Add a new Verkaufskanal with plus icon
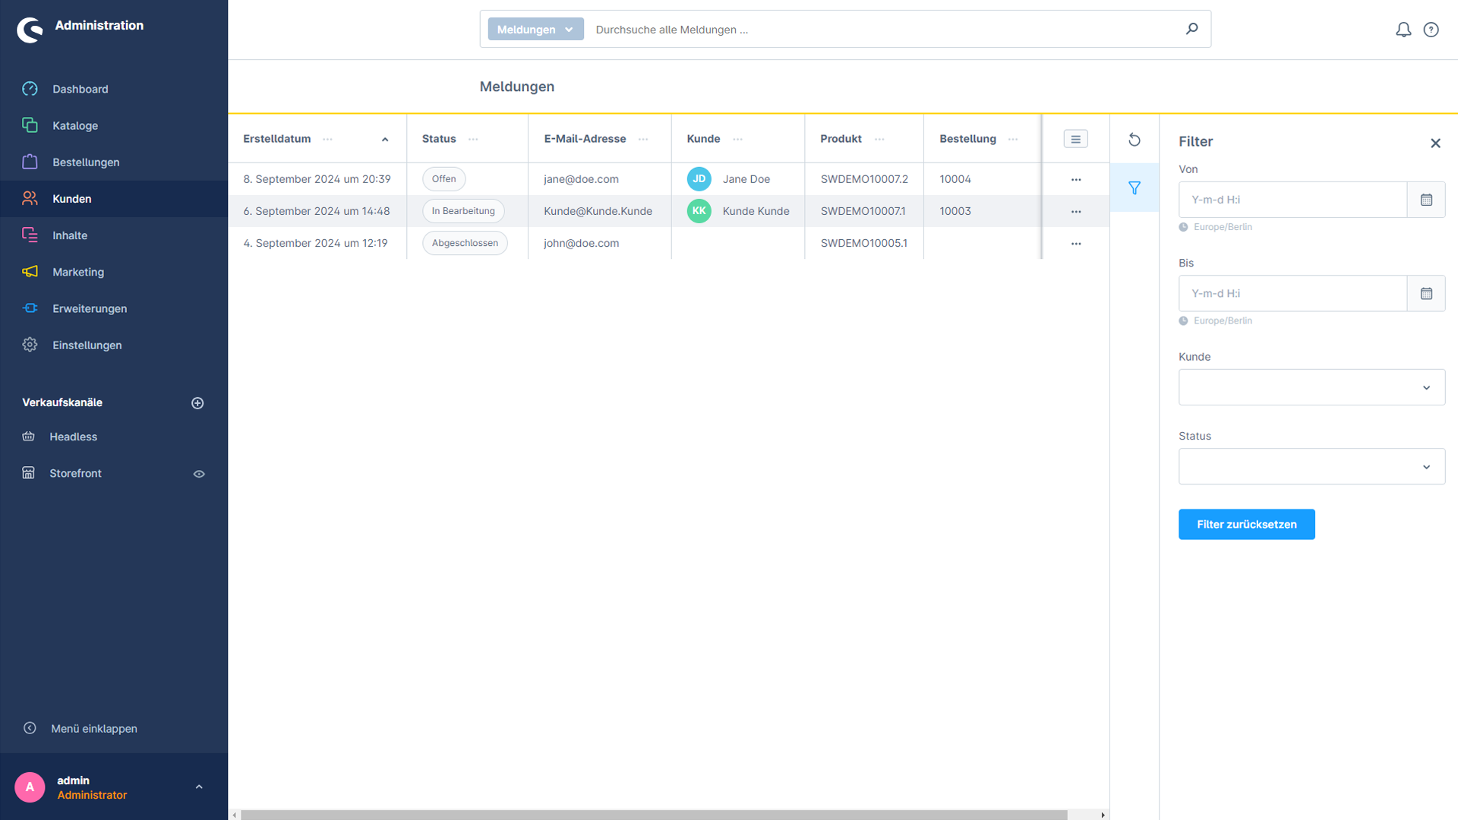The height and width of the screenshot is (820, 1458). coord(197,402)
